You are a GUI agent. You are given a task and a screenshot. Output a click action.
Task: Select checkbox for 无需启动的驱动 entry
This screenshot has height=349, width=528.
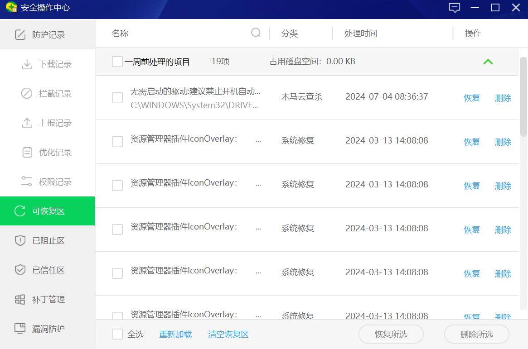pyautogui.click(x=117, y=98)
